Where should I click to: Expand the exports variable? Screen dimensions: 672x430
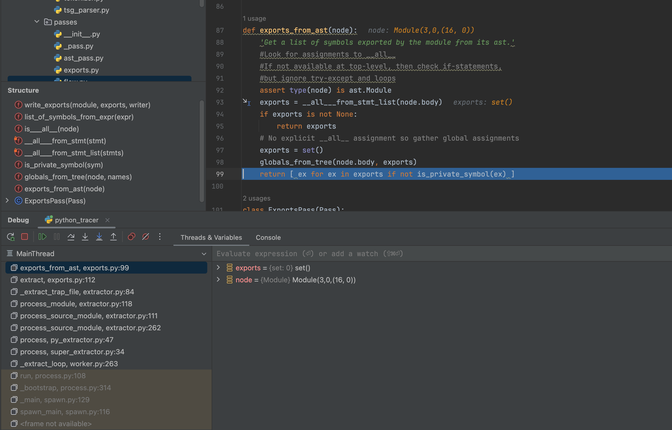pyautogui.click(x=218, y=268)
